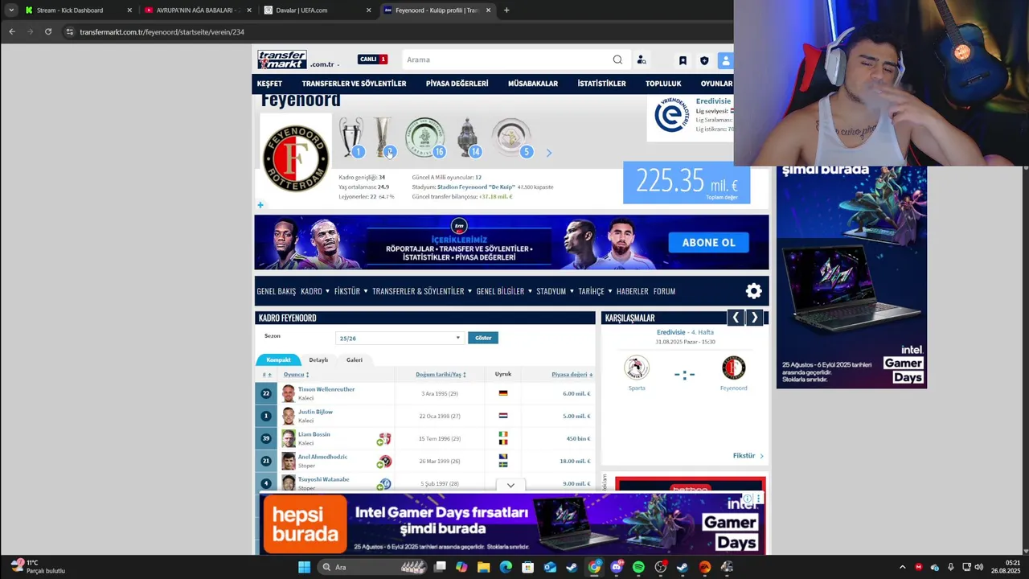Click the ABONE OL banner button
1029x579 pixels.
click(x=708, y=242)
